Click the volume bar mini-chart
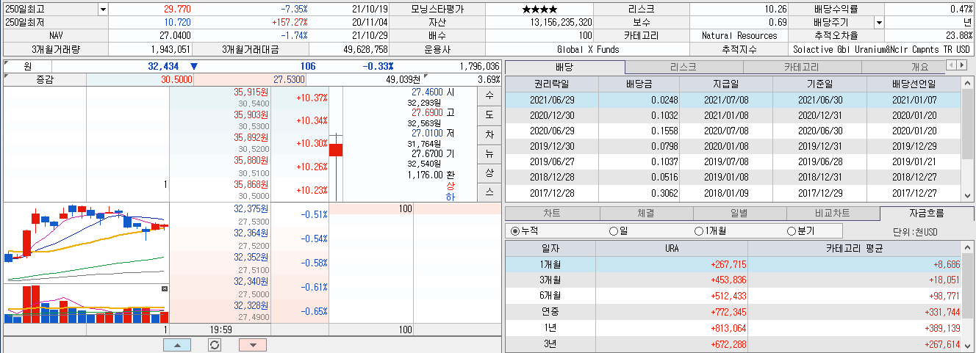This screenshot has height=353, width=976. coord(86,304)
